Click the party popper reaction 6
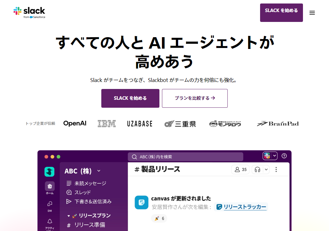Image resolution: width=329 pixels, height=231 pixels. (159, 218)
